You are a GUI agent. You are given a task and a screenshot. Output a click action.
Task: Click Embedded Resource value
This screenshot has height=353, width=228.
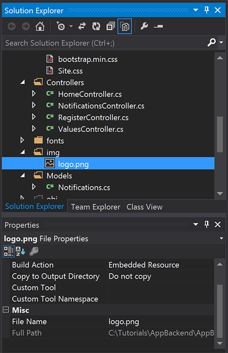coord(144,265)
